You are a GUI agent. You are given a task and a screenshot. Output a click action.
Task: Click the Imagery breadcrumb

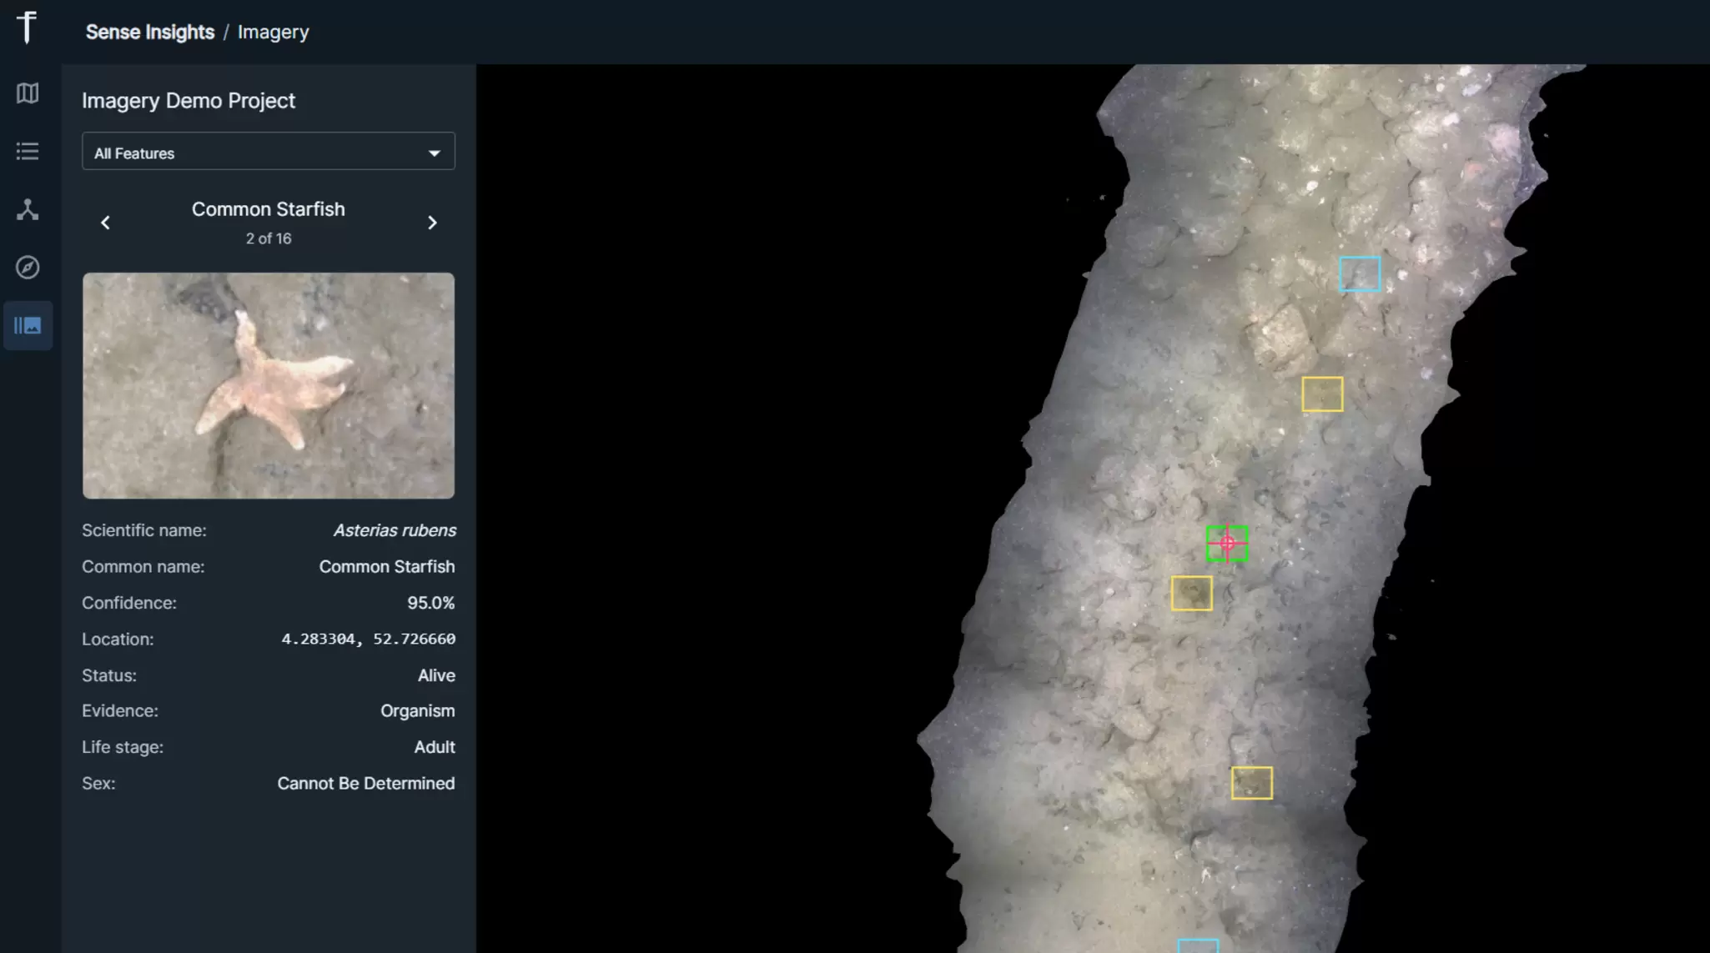point(274,32)
